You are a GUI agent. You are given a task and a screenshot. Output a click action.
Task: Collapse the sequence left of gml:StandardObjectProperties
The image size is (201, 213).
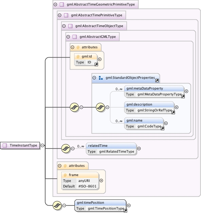pos(81,107)
